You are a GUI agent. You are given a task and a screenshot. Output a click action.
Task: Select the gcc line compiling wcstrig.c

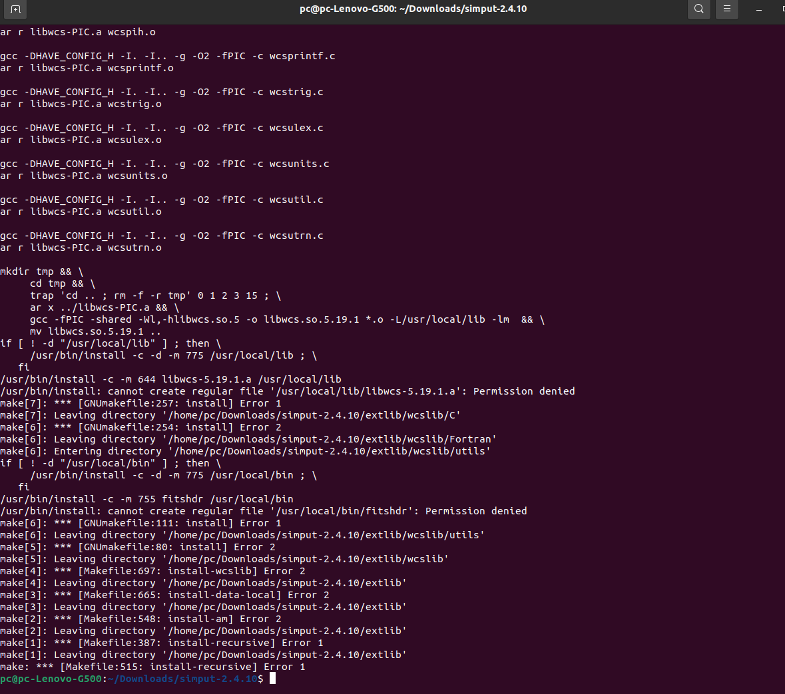(162, 92)
